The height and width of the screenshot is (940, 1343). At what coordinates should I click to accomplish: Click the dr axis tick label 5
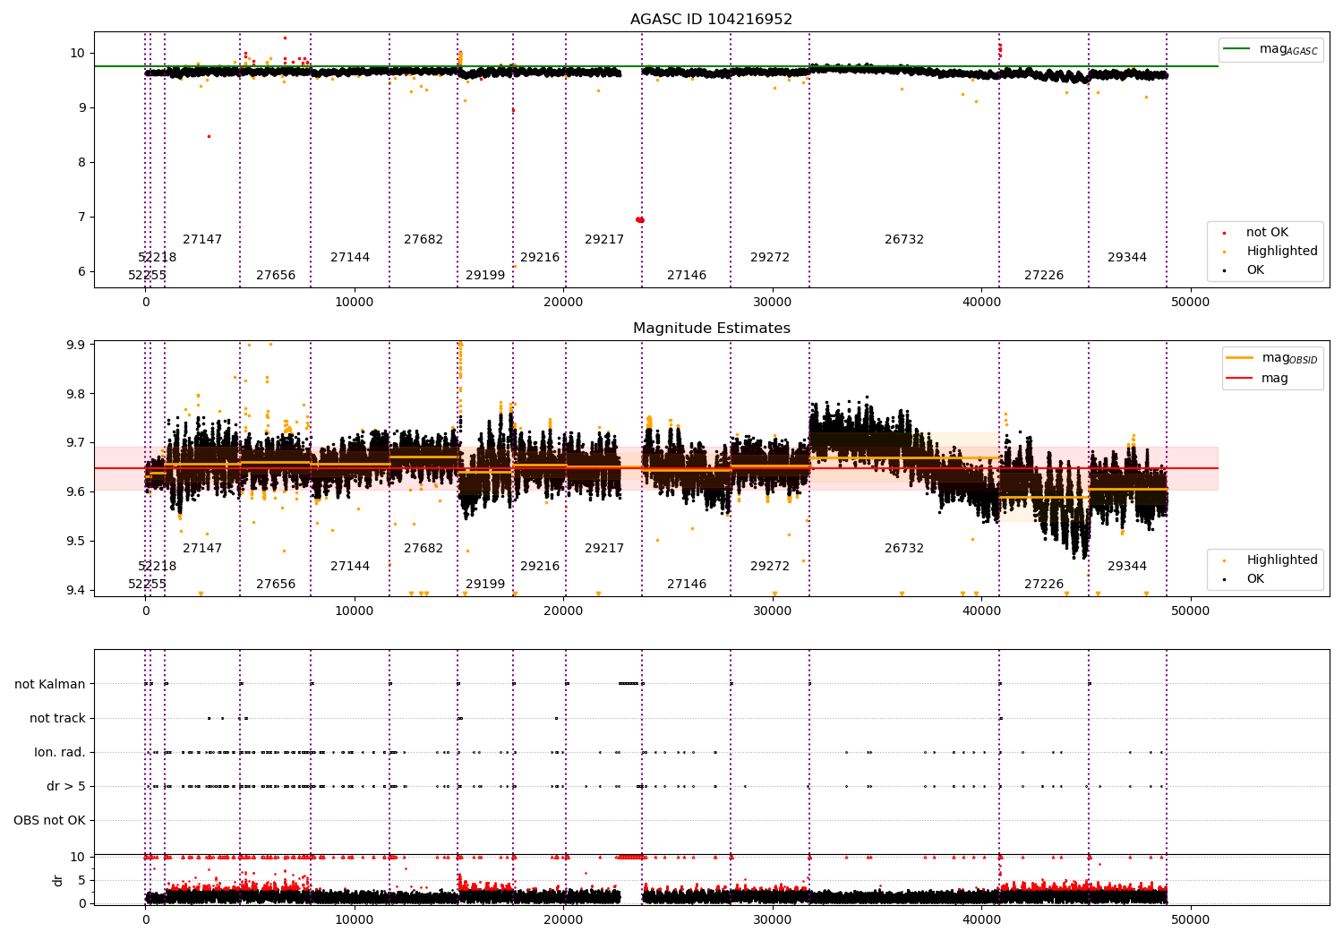click(82, 880)
